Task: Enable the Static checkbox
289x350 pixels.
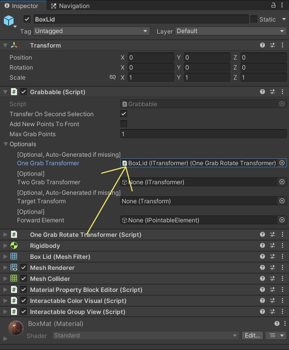Action: tap(254, 19)
